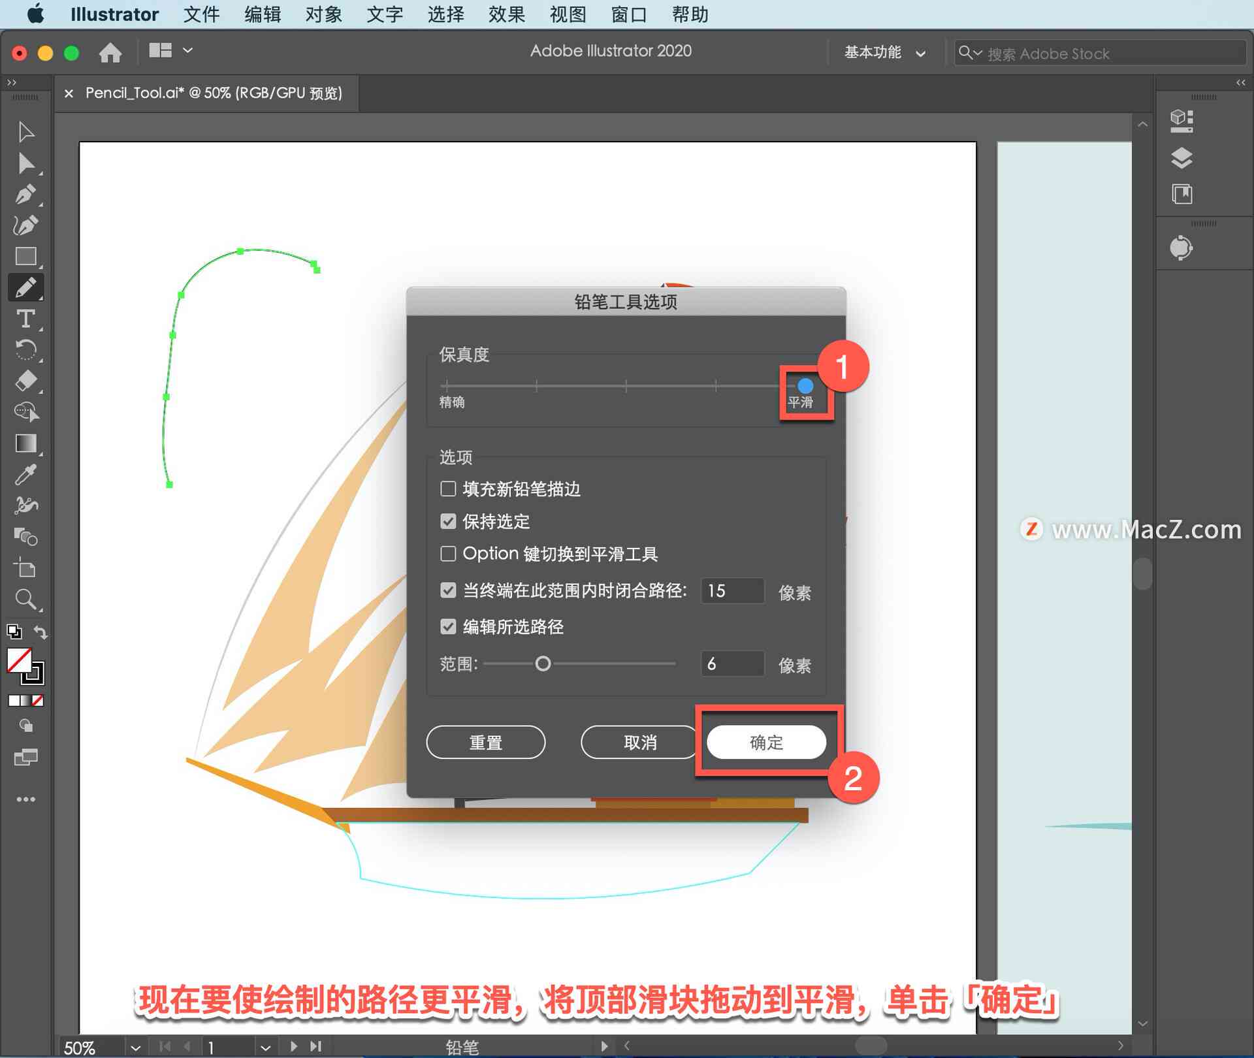Click the 范围 value field 6
Image resolution: width=1254 pixels, height=1058 pixels.
(x=732, y=664)
